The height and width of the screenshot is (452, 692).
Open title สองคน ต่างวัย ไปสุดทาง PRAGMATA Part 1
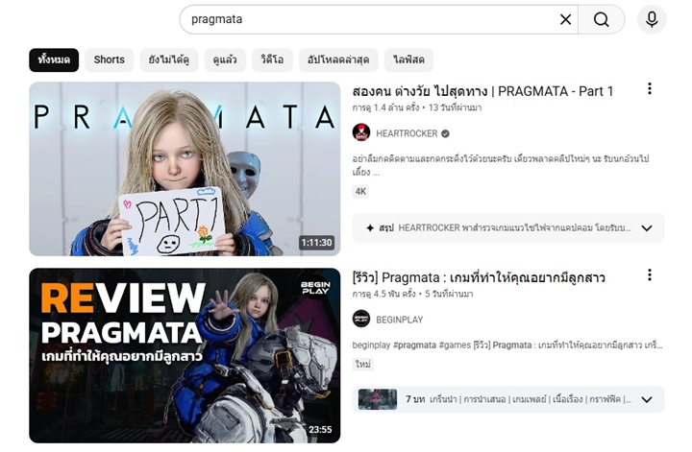pos(482,91)
